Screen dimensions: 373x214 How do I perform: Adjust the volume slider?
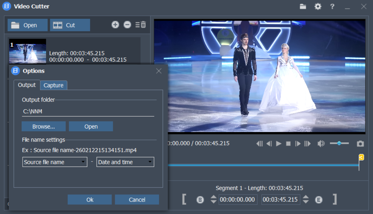tap(339, 143)
